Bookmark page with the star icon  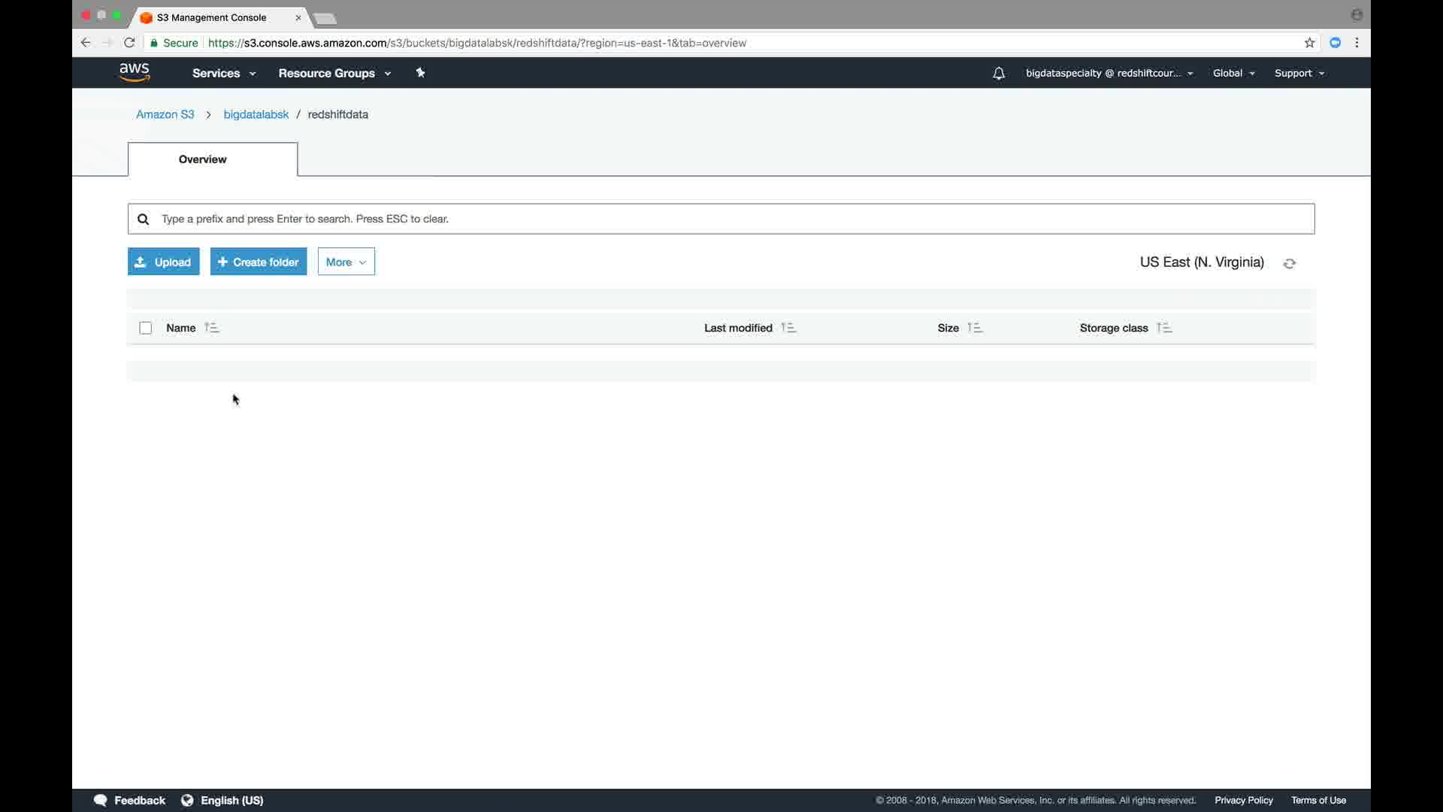1309,43
